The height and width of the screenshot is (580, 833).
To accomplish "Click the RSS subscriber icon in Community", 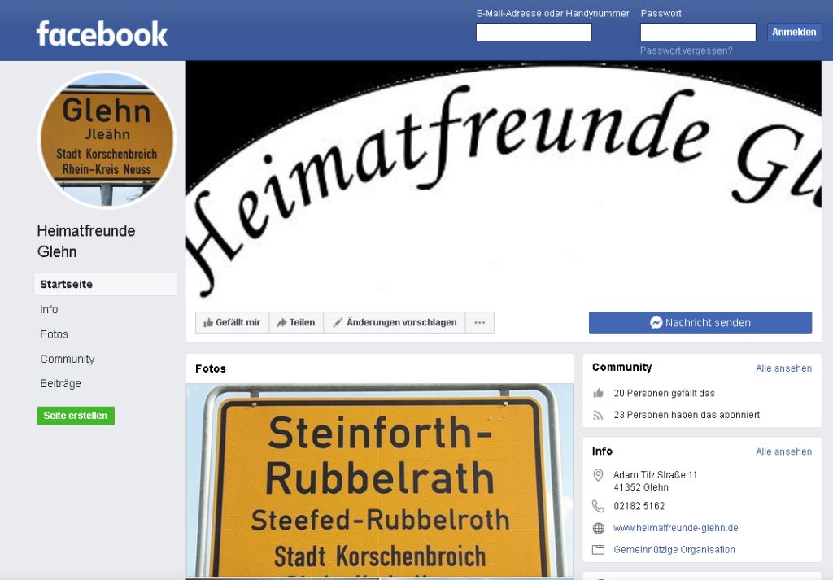I will 598,415.
